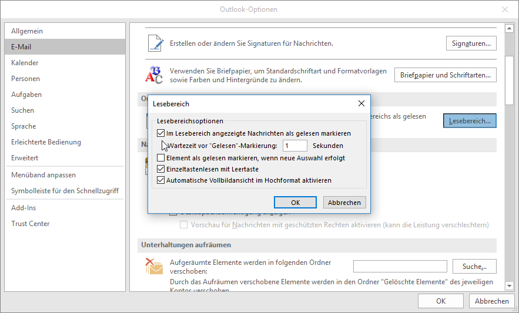Open the Kalender options category

[x=25, y=63]
